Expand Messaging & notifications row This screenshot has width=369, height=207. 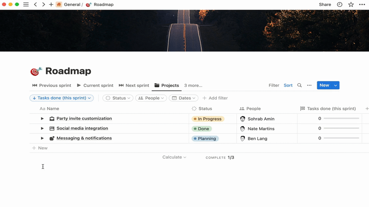pos(42,138)
